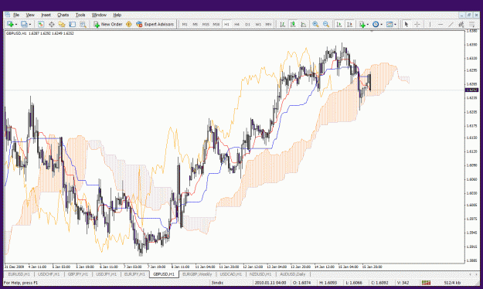Image resolution: width=483 pixels, height=289 pixels.
Task: Switch to the GBPJPY,H1 chart tab
Action: click(77, 274)
